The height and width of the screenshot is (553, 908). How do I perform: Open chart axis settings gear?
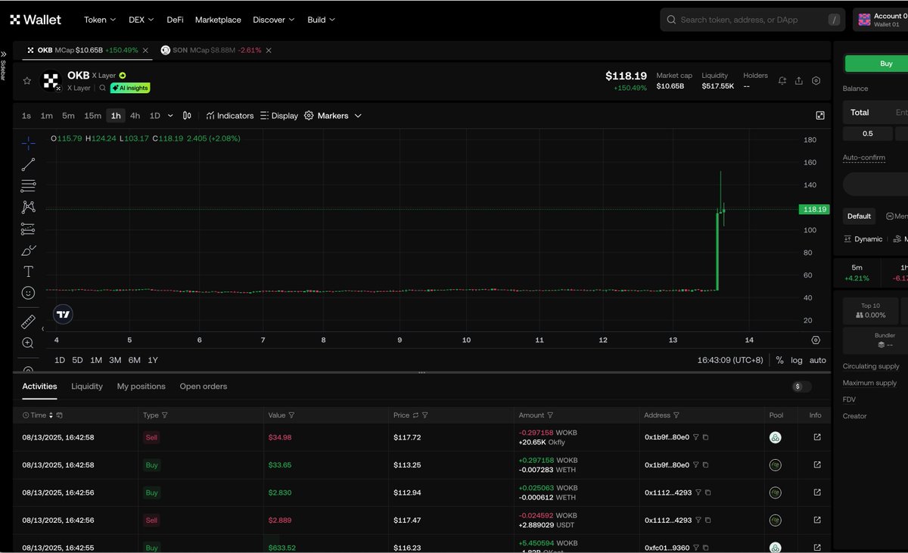[816, 340]
